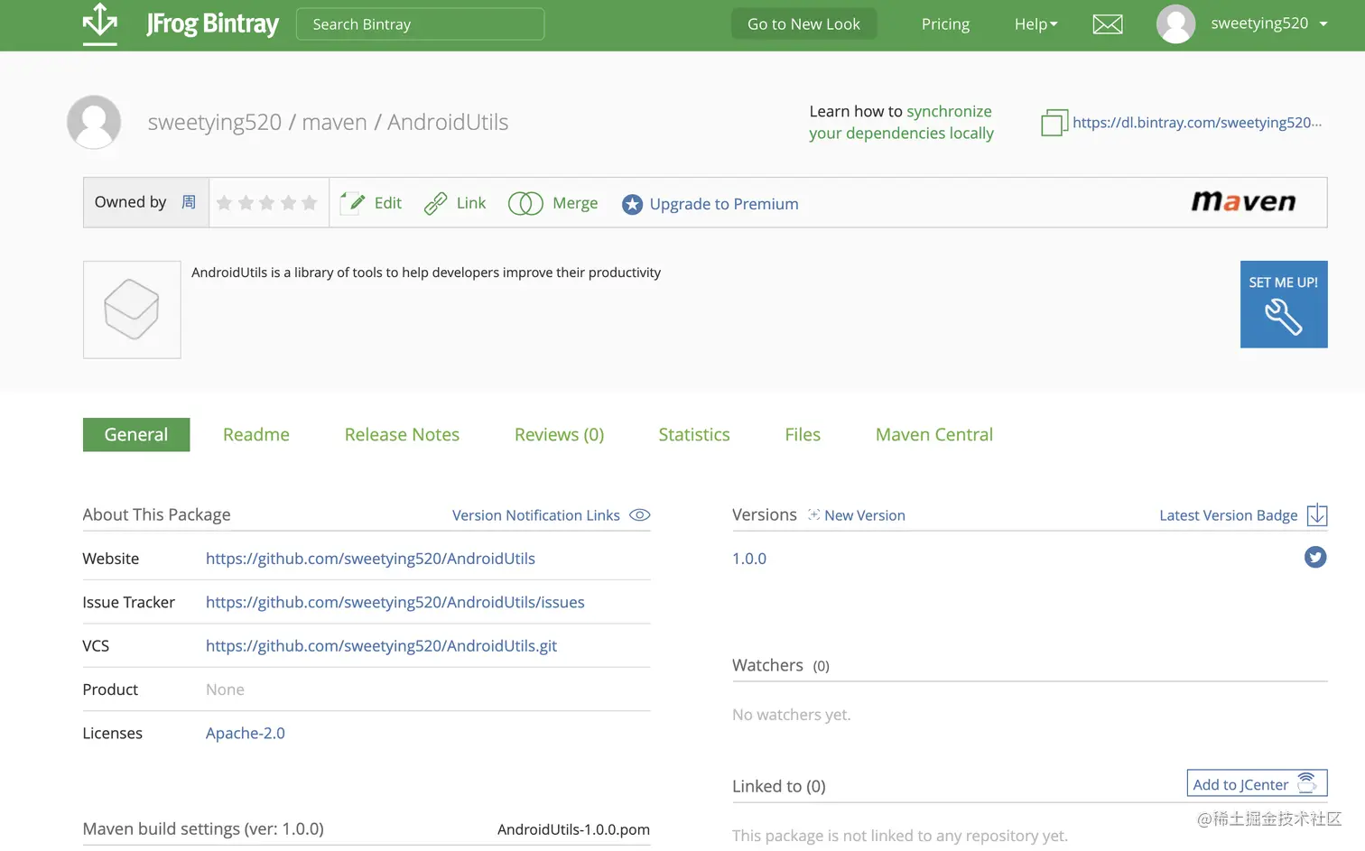The width and height of the screenshot is (1365, 851).
Task: Click the Link chain icon
Action: 435,203
